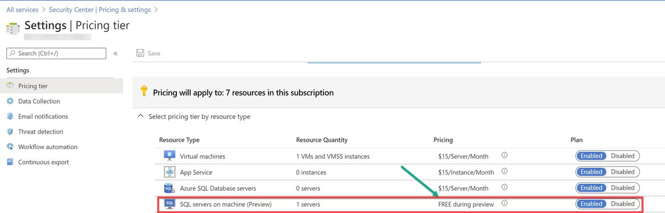The image size is (665, 213).
Task: Show info for SQL servers on machine pricing
Action: point(504,203)
